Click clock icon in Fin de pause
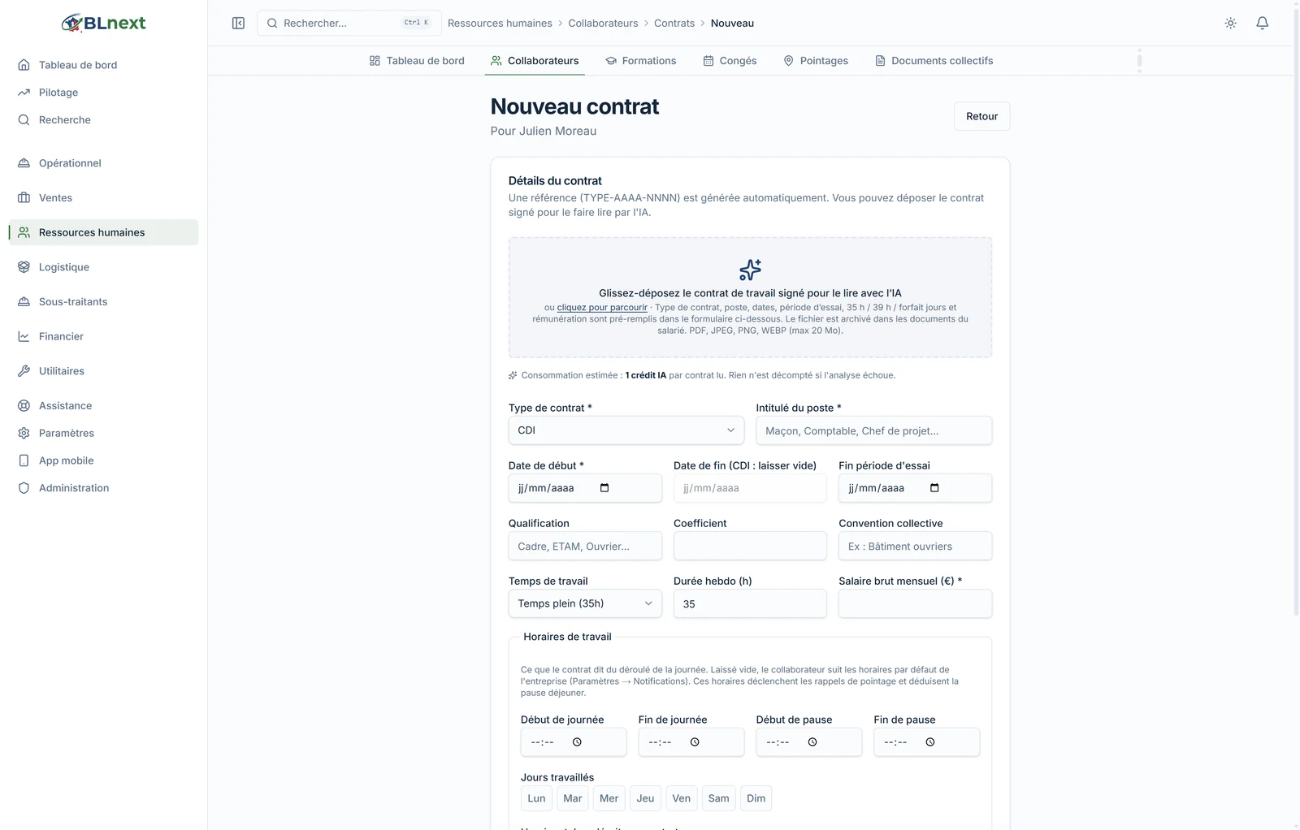The width and height of the screenshot is (1300, 830). tap(930, 742)
